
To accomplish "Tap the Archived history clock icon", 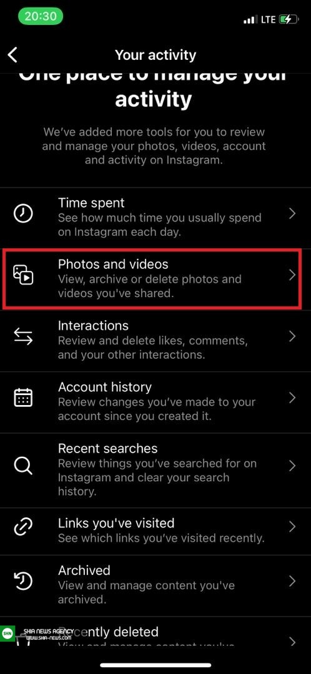I will (x=23, y=581).
